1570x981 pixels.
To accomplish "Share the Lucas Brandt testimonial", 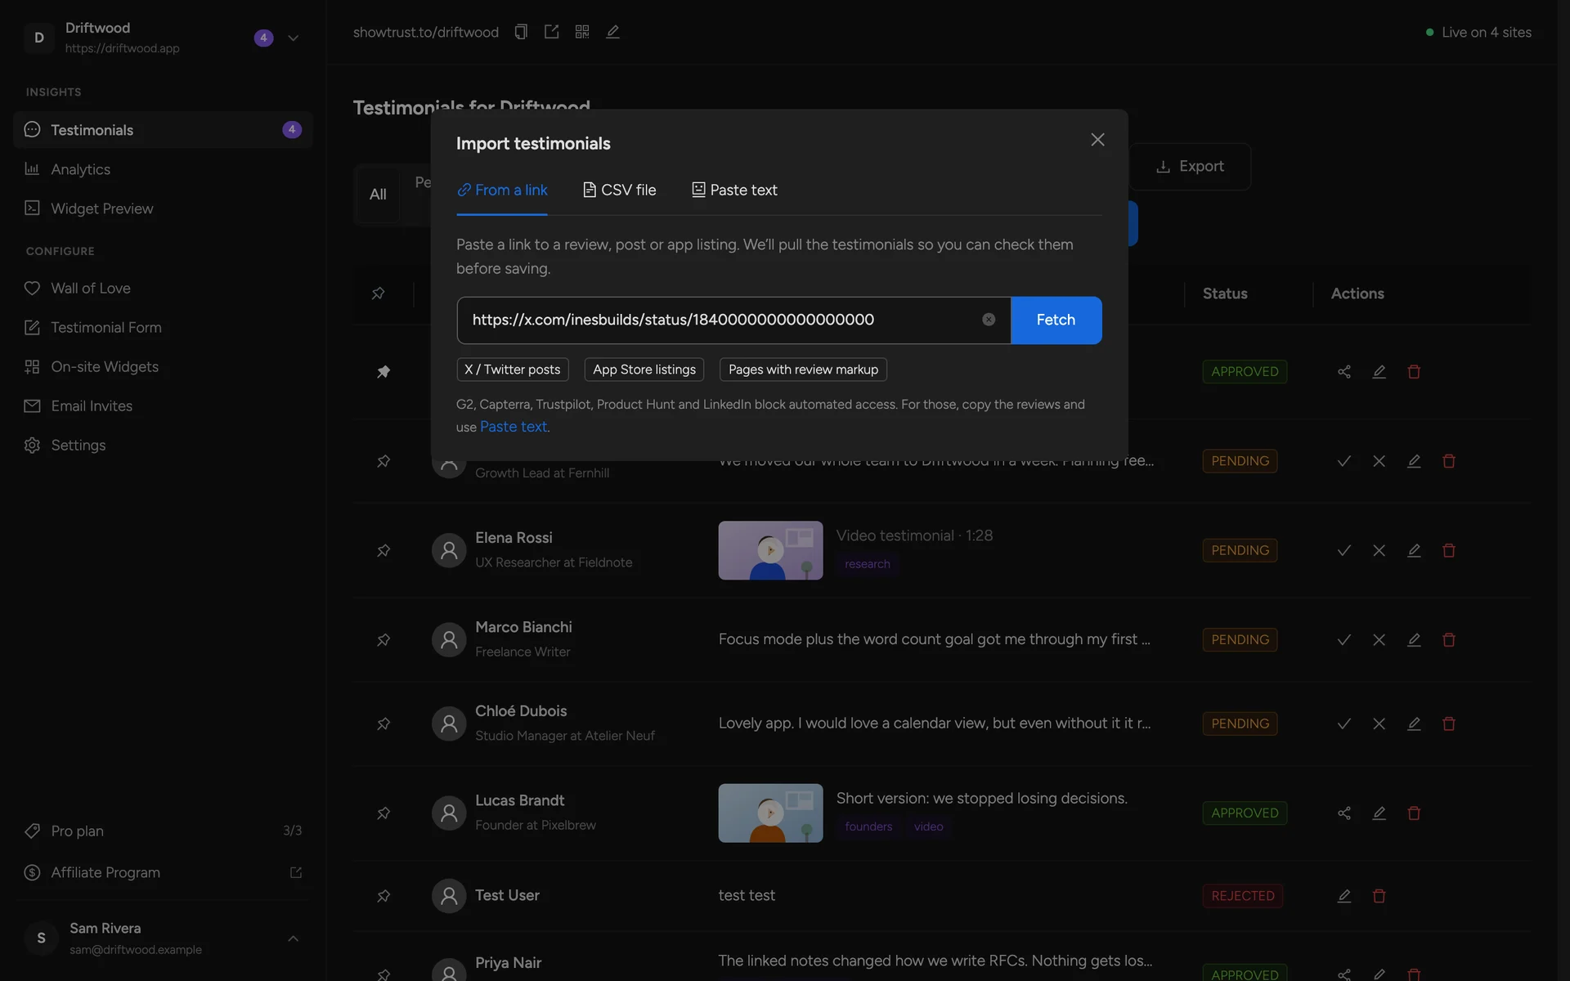I will click(1344, 813).
